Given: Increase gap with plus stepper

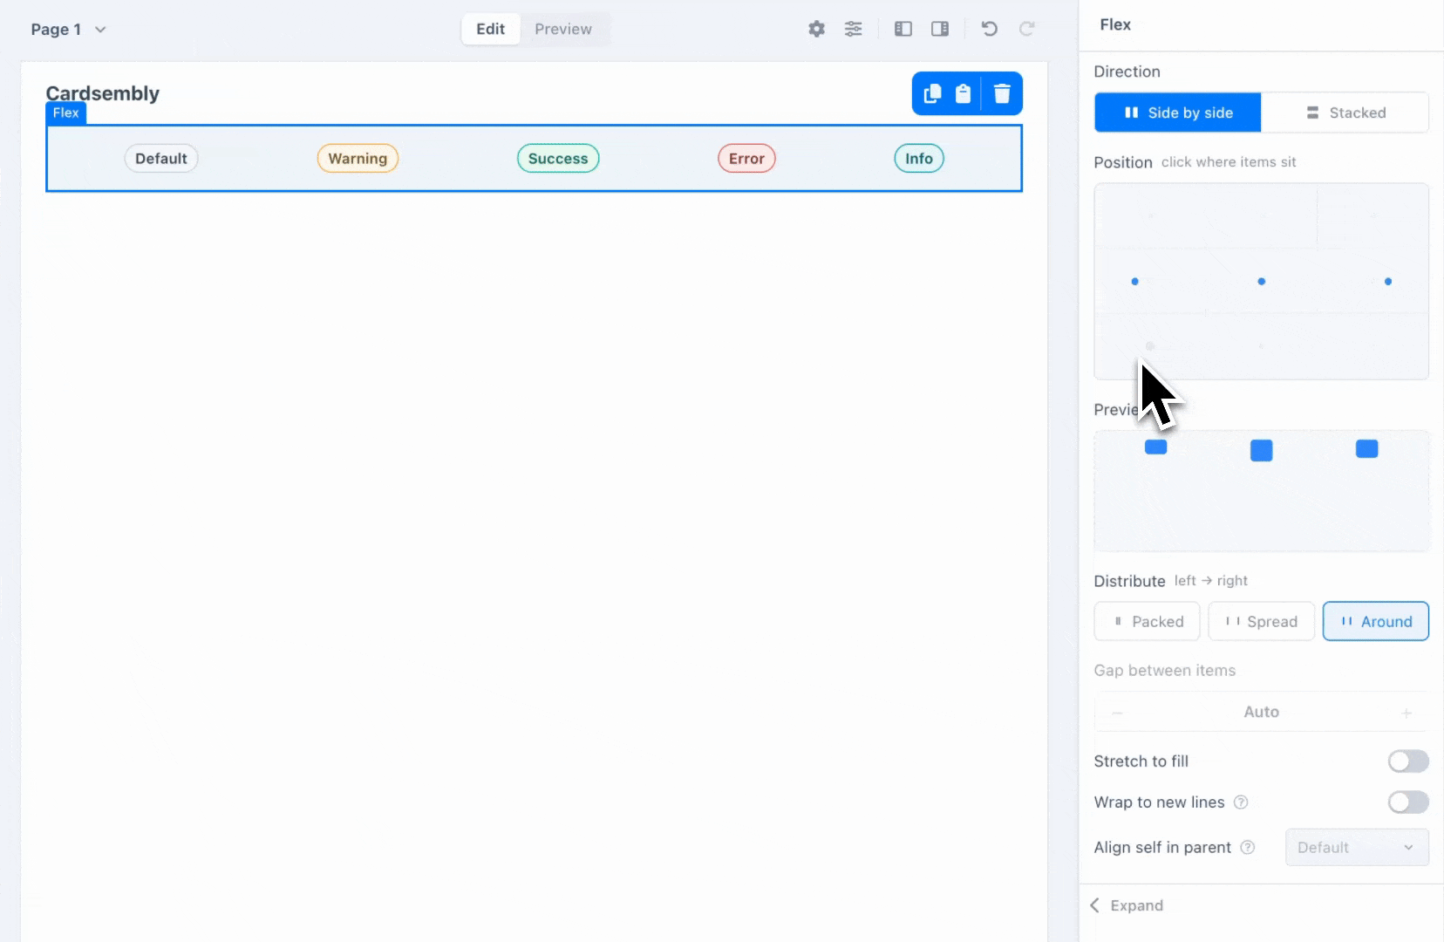Looking at the screenshot, I should (1407, 713).
